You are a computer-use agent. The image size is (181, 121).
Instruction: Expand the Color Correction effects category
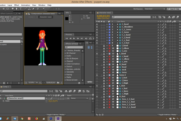tap(65, 64)
